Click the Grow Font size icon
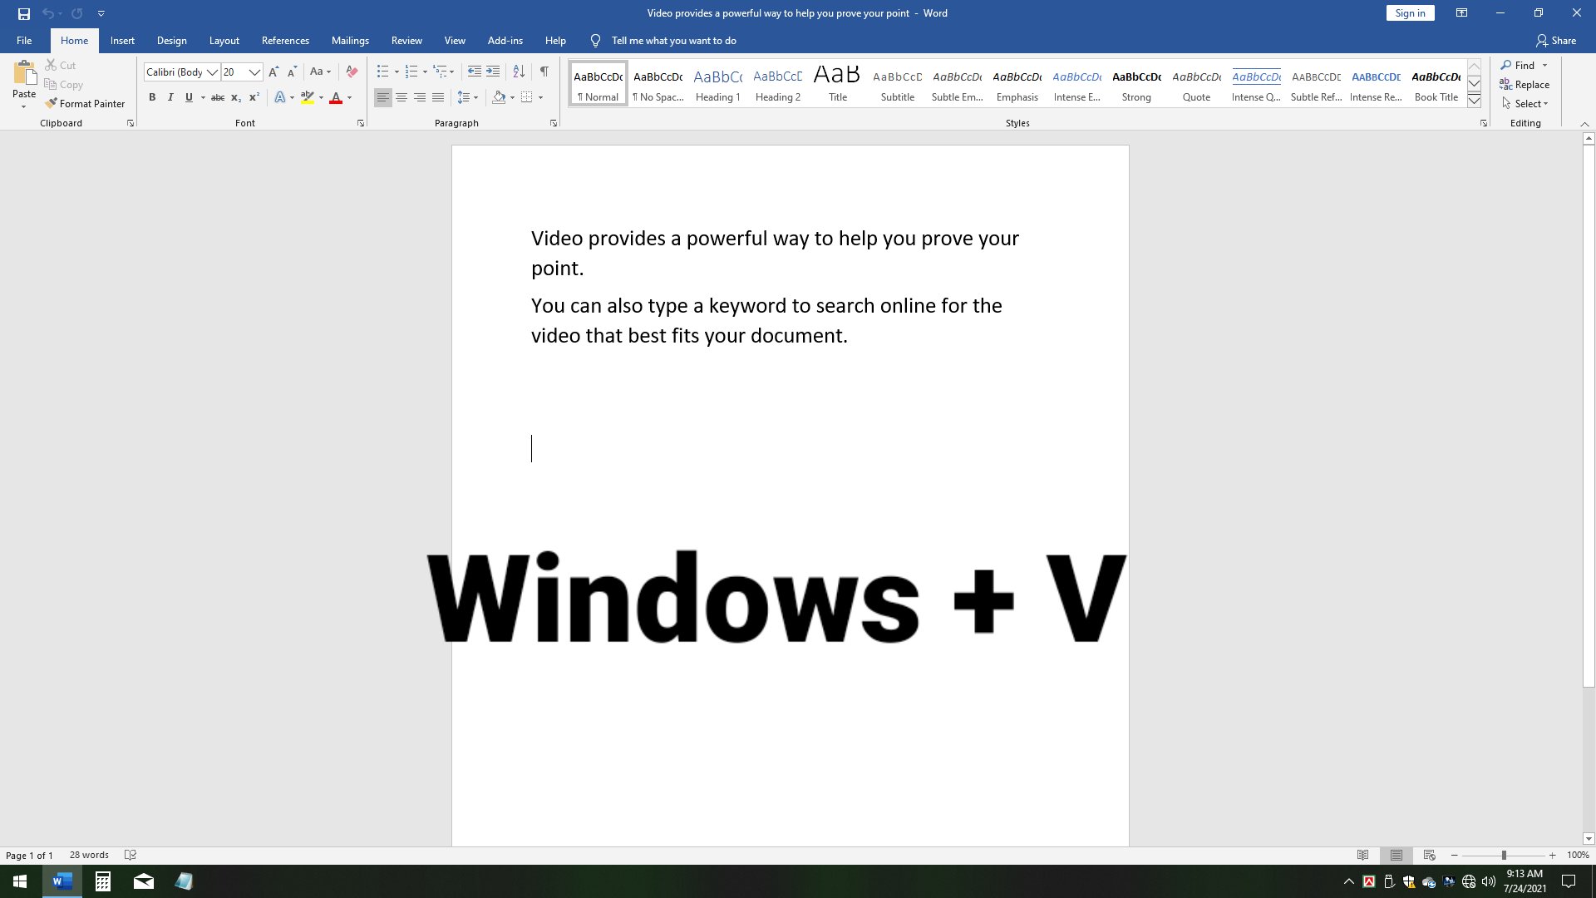Image resolution: width=1596 pixels, height=898 pixels. point(273,72)
